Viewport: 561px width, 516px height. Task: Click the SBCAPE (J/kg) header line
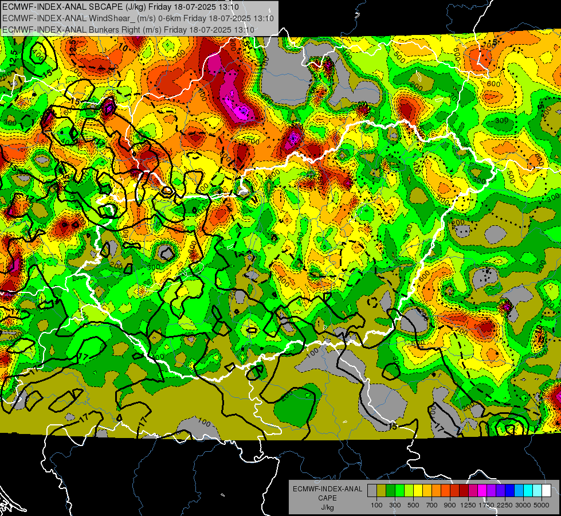(121, 7)
